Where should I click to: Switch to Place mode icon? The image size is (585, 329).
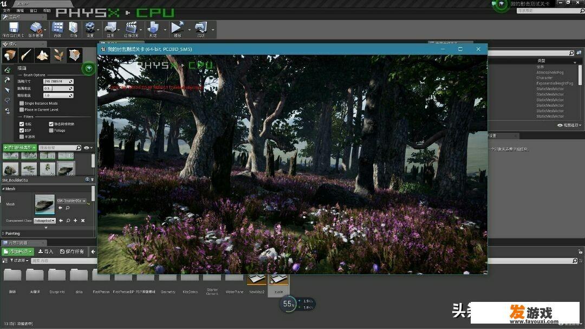pos(9,55)
